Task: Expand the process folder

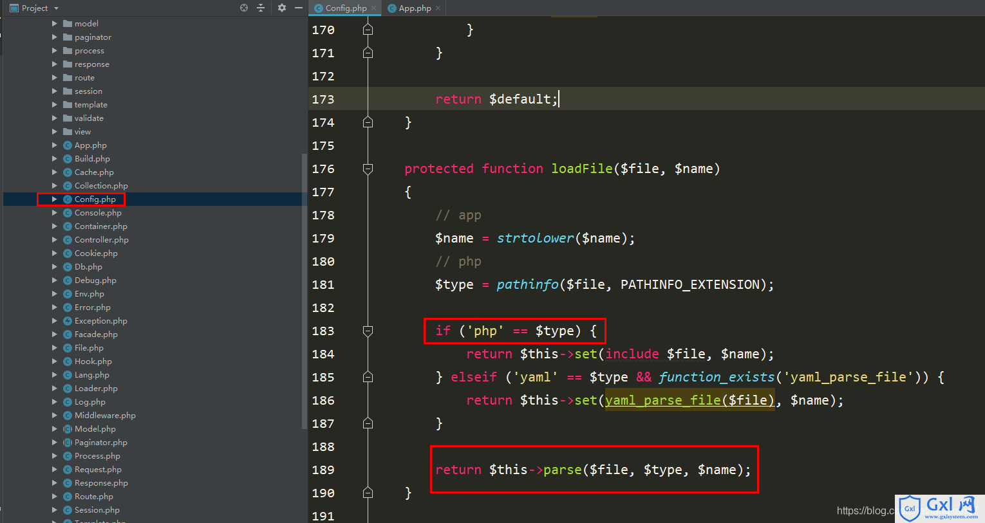Action: click(55, 51)
